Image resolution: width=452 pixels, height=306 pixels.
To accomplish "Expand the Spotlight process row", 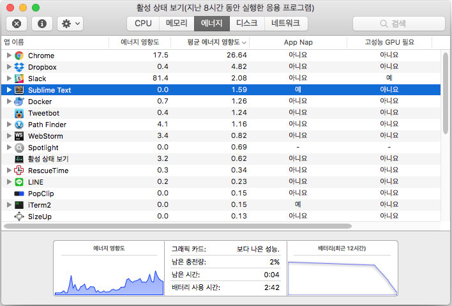I will [x=9, y=147].
